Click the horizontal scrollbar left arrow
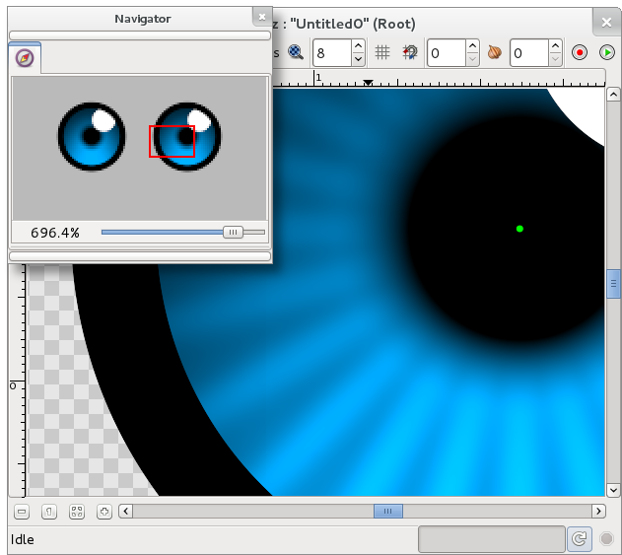 (x=126, y=511)
